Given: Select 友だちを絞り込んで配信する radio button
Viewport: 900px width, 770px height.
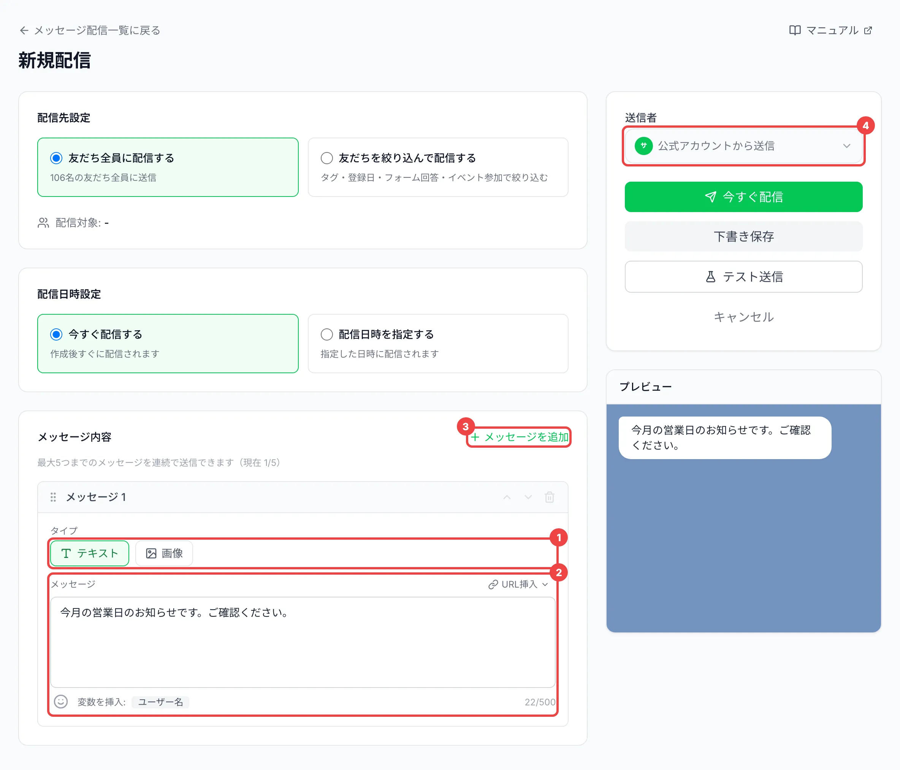Looking at the screenshot, I should tap(326, 158).
